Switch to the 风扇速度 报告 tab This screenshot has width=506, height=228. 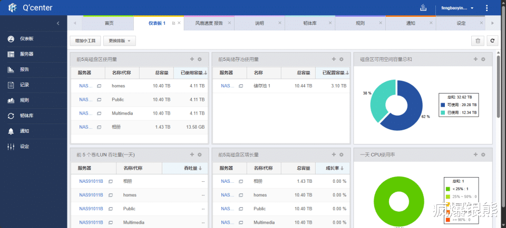pyautogui.click(x=209, y=23)
